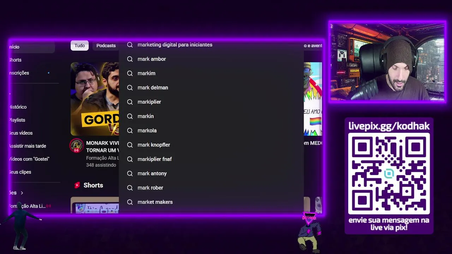This screenshot has height=254, width=452.
Task: Click search icon beside 'mark delman'
Action: pos(130,87)
